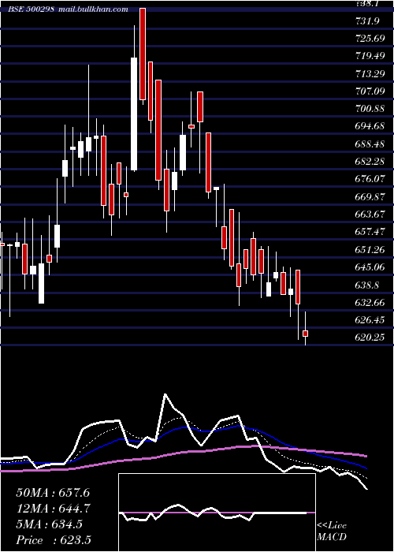
Task: Select the 676.07 price axis label
Action: [x=370, y=179]
